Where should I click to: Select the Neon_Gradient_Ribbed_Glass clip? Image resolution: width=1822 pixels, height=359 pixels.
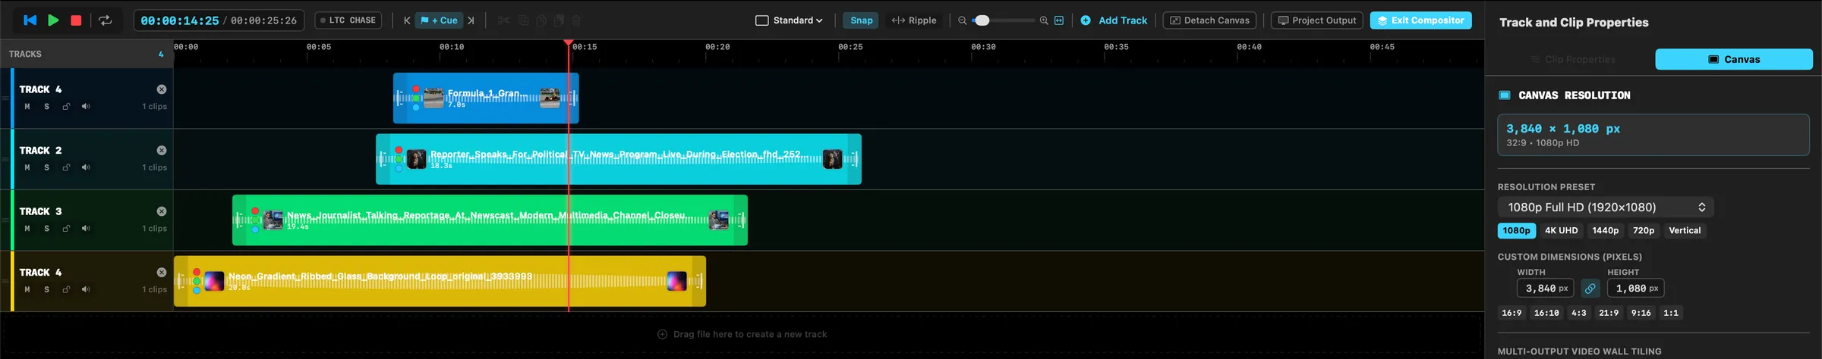point(440,281)
